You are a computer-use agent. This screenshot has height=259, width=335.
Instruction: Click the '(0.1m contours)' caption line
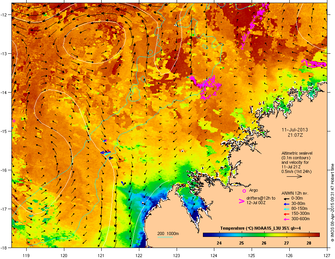click(296, 158)
